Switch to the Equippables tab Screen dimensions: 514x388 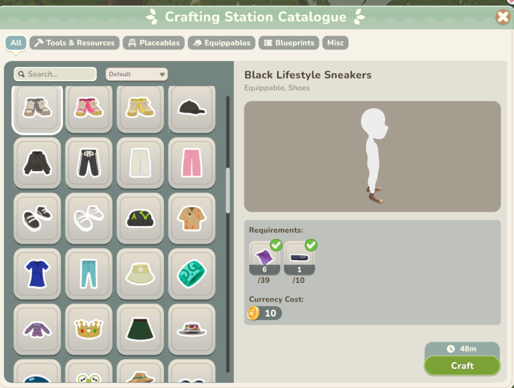point(221,43)
